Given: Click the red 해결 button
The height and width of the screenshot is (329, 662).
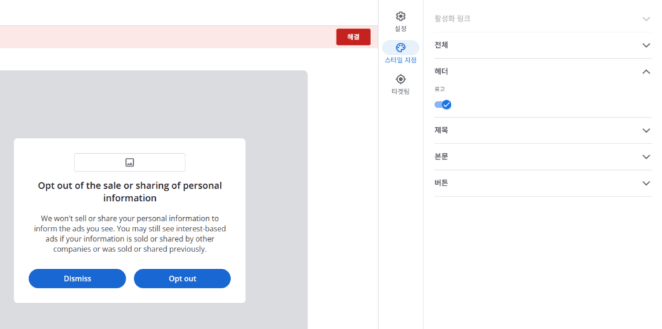Looking at the screenshot, I should coord(353,37).
